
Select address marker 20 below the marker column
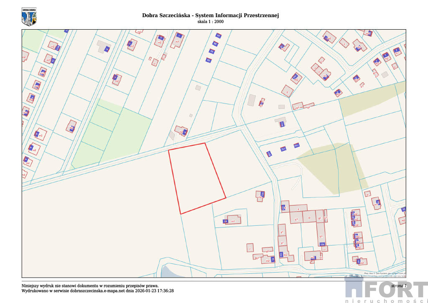[209, 60]
